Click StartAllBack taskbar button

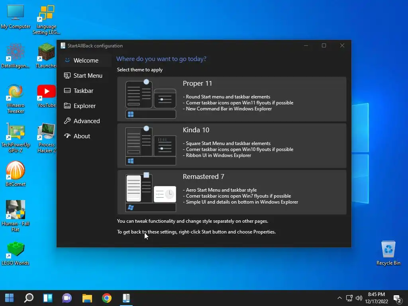pyautogui.click(x=126, y=298)
